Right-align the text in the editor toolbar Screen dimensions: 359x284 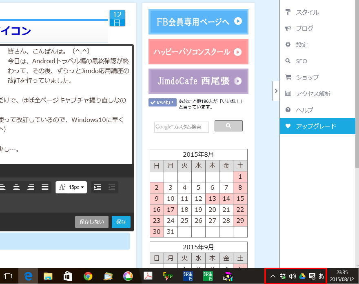tap(31, 187)
